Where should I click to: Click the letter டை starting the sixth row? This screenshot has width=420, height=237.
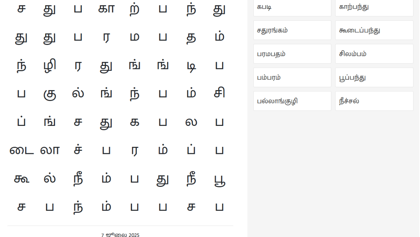click(x=21, y=150)
